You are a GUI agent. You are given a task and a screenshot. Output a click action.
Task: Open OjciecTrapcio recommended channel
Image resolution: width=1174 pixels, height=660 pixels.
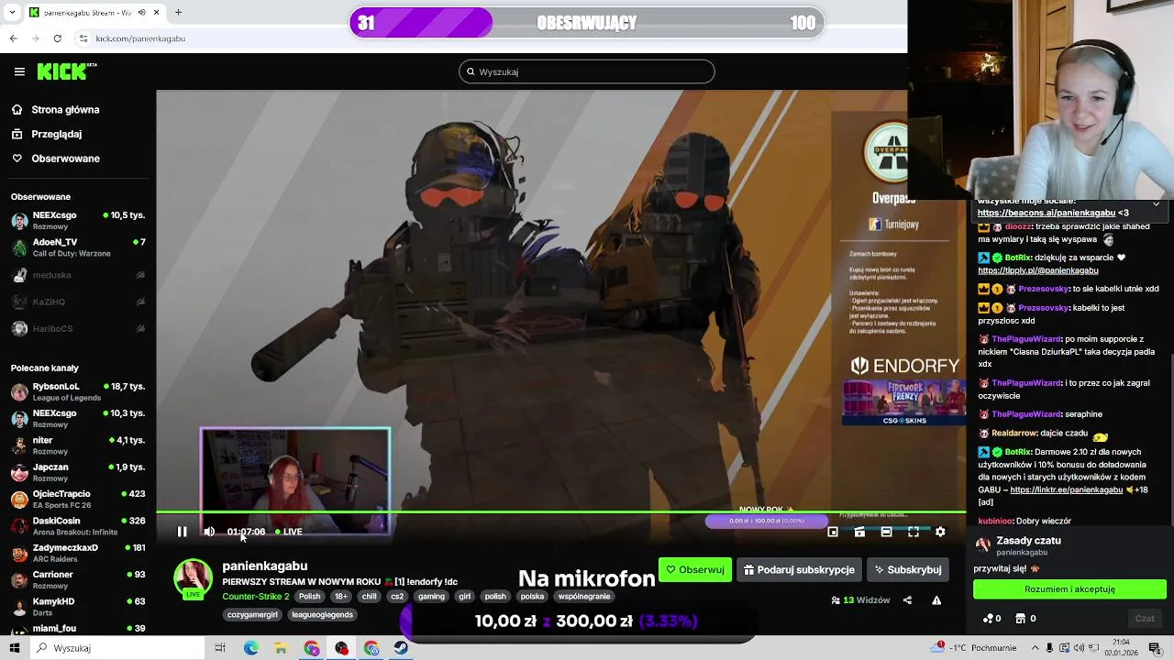point(78,500)
